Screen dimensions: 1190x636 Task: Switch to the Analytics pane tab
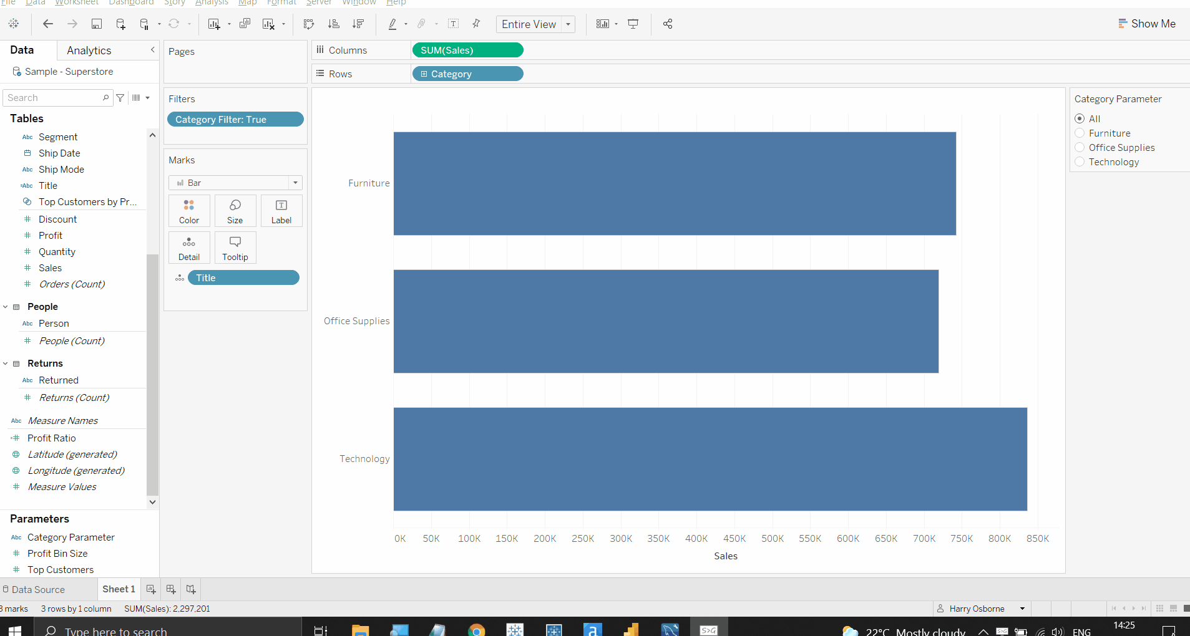tap(88, 50)
